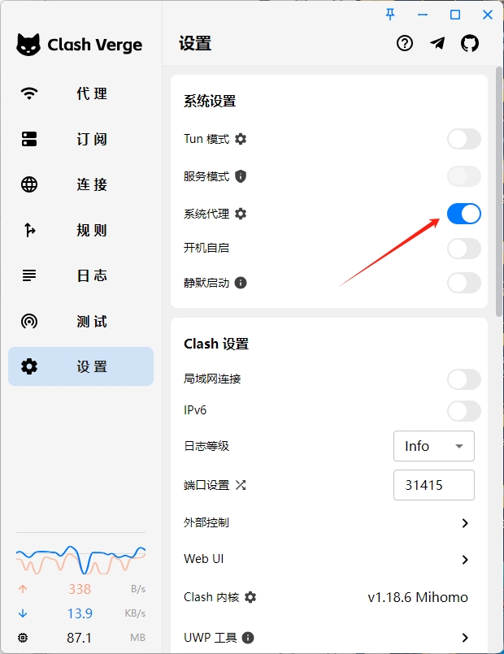
Task: Open the Telegram paper plane icon
Action: click(437, 43)
